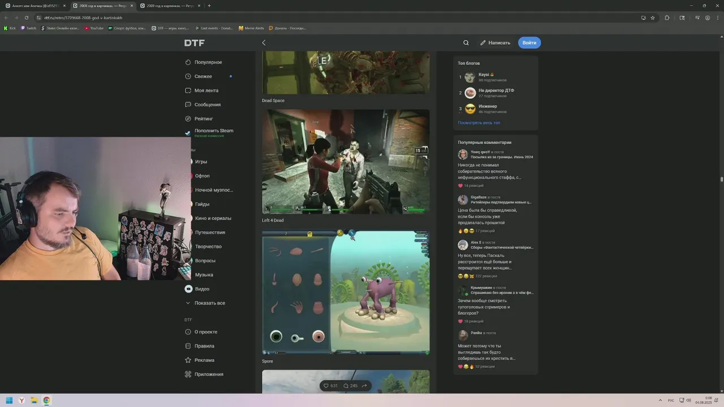
Task: Open Свежее in the sidebar
Action: [203, 76]
